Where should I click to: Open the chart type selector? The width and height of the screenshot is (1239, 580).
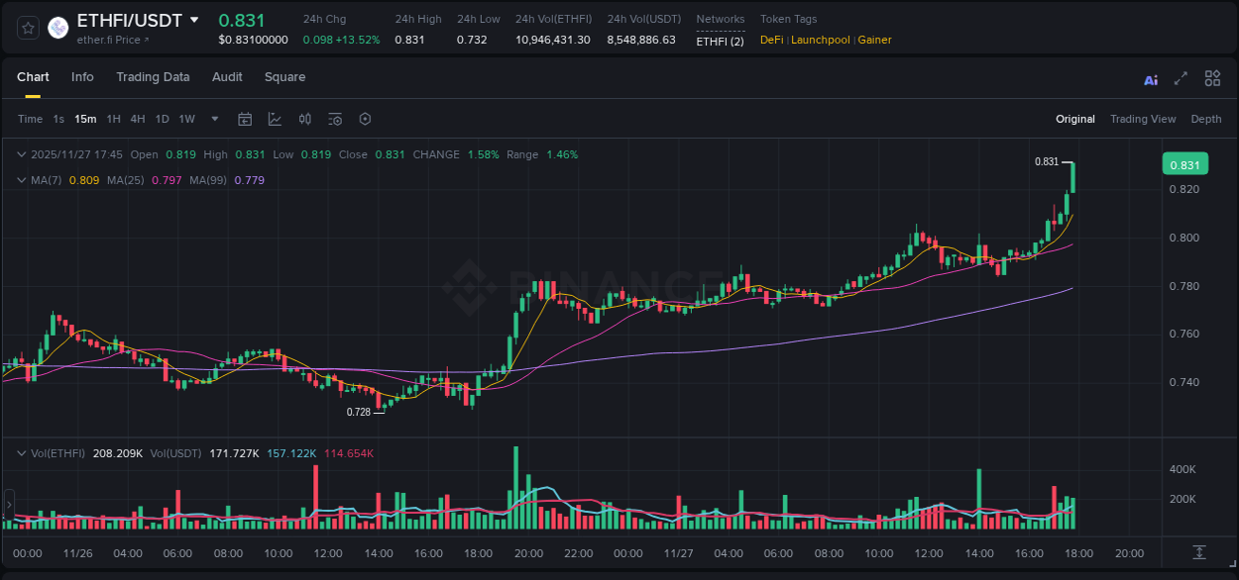pyautogui.click(x=274, y=119)
